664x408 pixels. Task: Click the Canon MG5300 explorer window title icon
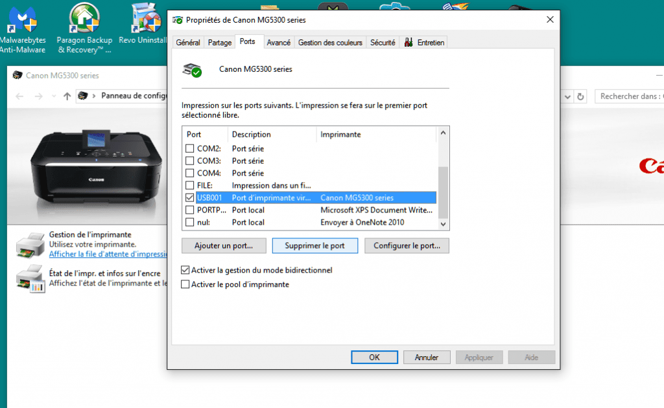tap(18, 75)
